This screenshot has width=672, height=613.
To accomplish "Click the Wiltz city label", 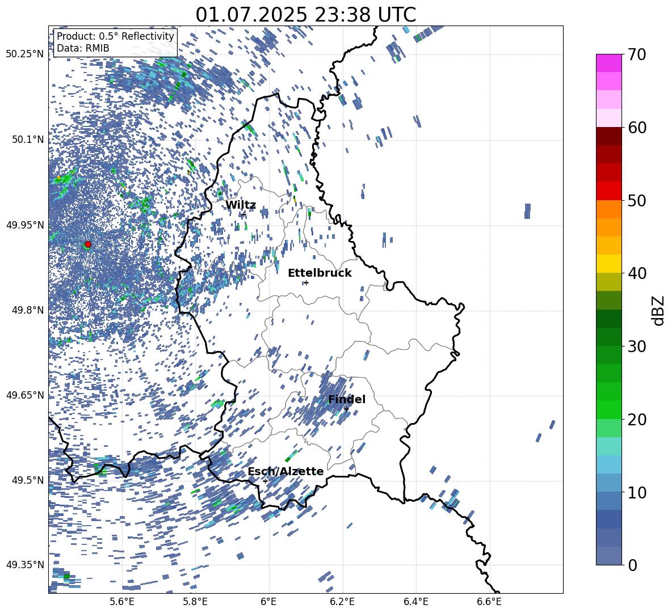I will [241, 205].
